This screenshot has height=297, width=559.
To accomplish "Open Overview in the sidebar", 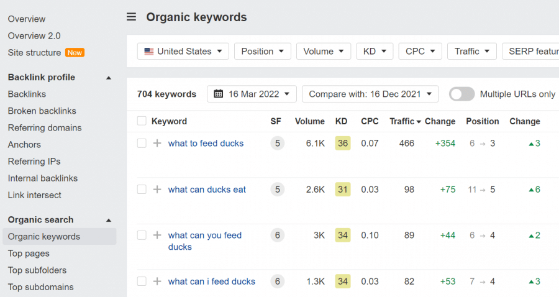I will pyautogui.click(x=27, y=19).
